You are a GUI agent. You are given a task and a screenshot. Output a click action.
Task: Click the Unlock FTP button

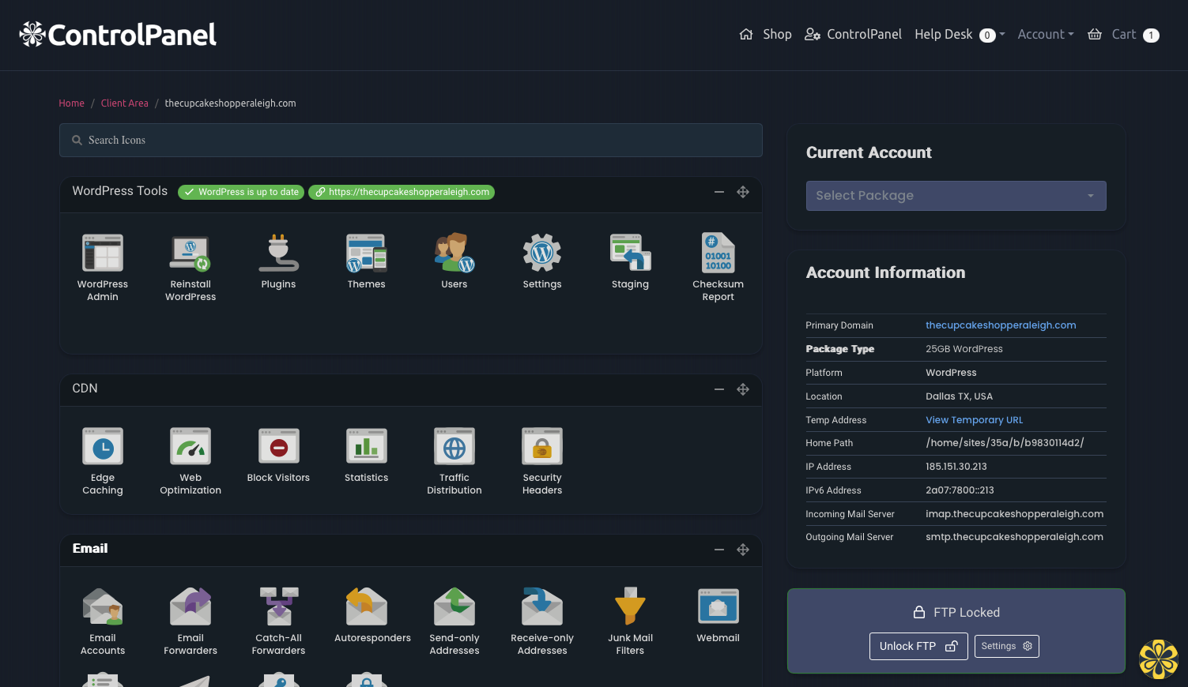pyautogui.click(x=918, y=646)
